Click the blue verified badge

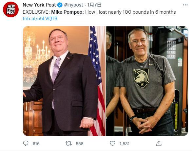tap(60, 5)
